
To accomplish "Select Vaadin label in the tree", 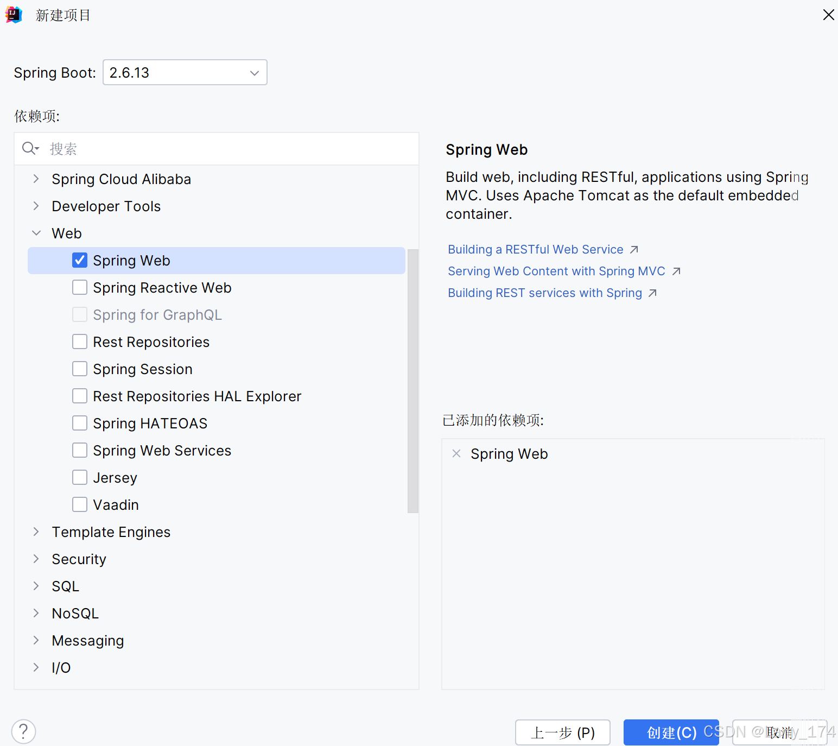I will click(116, 505).
